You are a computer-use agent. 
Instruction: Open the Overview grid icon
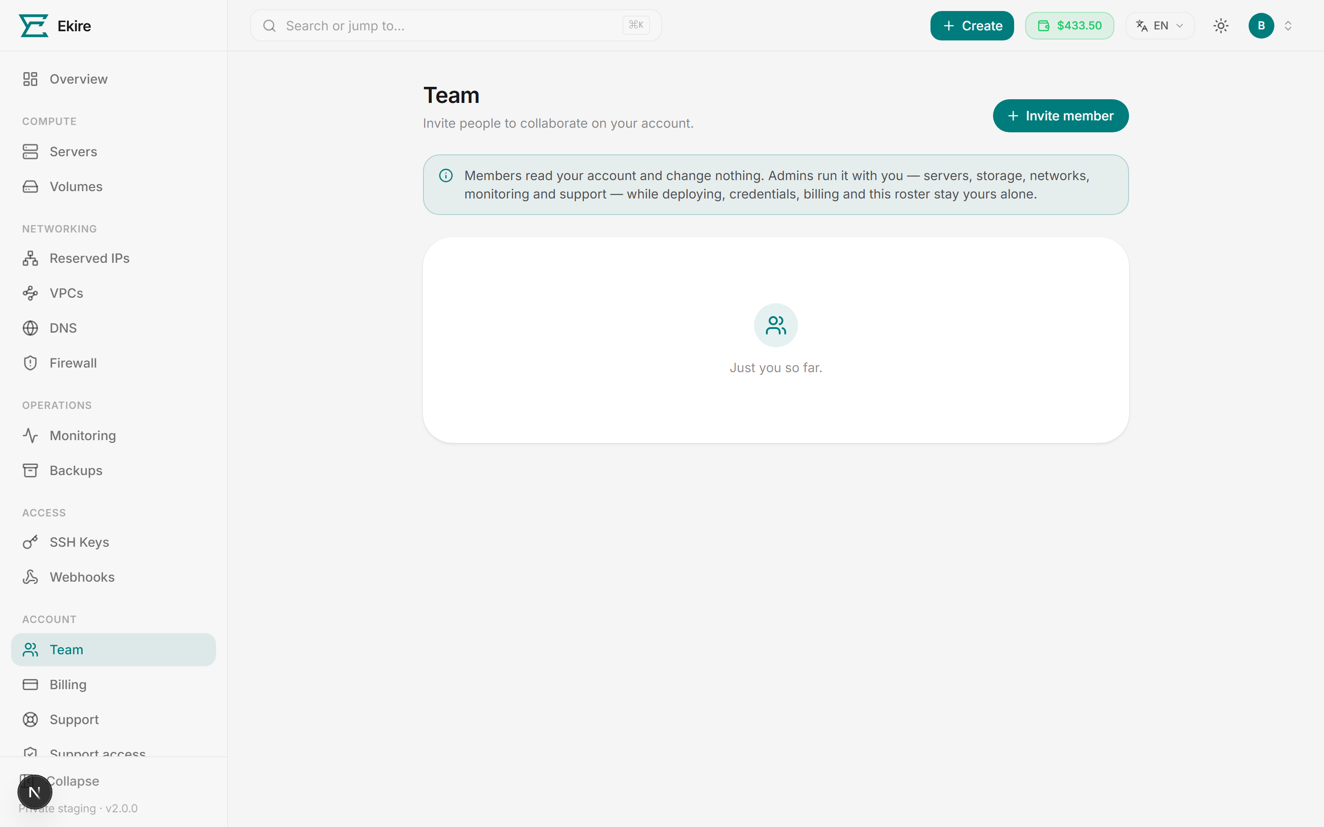coord(30,79)
